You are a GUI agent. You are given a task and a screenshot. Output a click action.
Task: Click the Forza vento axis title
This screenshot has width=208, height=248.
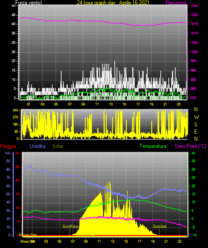point(29,3)
